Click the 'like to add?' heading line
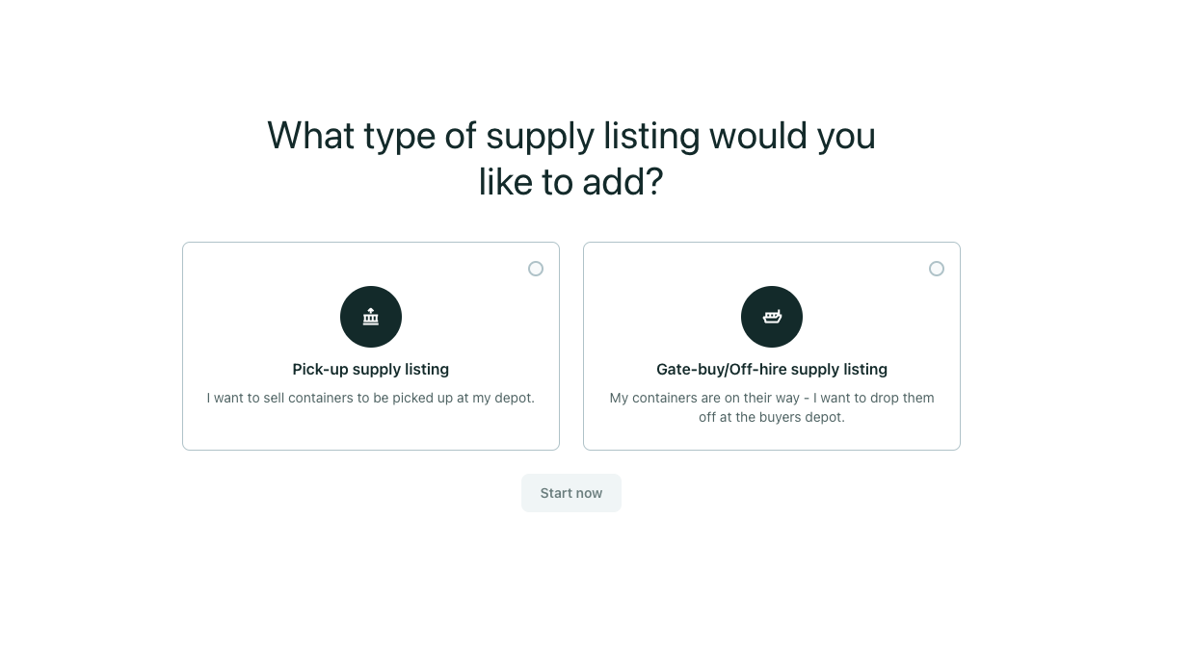1193x649 pixels. (570, 182)
